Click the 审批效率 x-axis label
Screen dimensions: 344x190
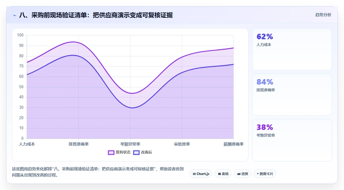(x=182, y=144)
